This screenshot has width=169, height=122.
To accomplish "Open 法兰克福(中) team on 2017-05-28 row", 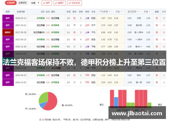I will [39, 32].
